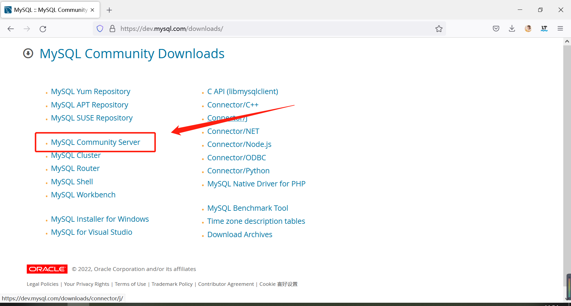Click the forward navigation arrow
The image size is (571, 306).
[x=27, y=29]
